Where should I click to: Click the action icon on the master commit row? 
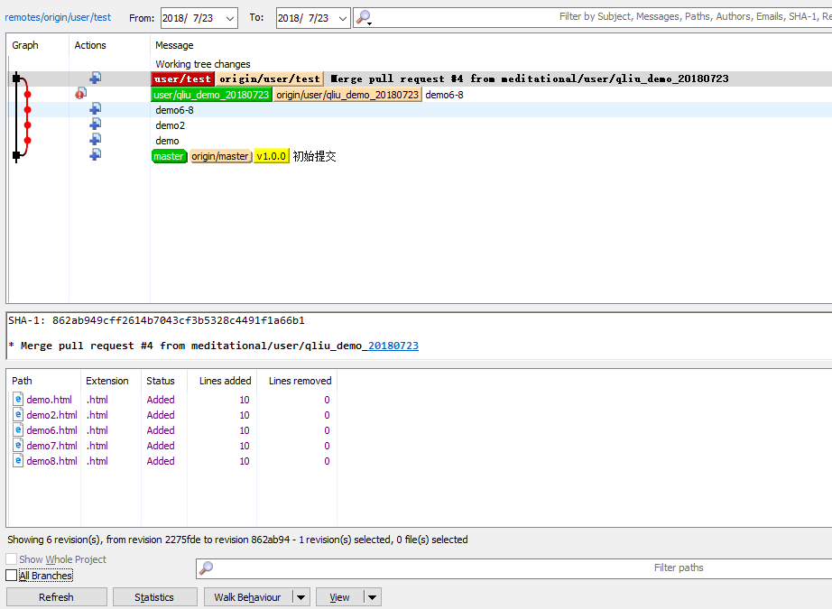point(95,155)
